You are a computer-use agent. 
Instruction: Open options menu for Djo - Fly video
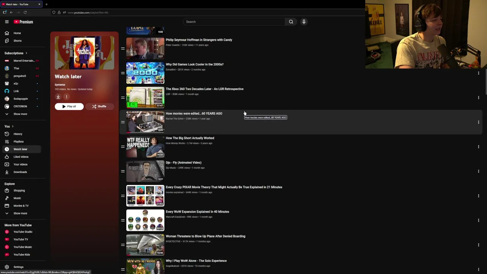coord(478,171)
